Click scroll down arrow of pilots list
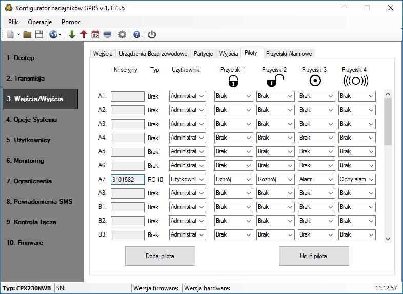Screen dimensions: 403x294 coord(388,239)
